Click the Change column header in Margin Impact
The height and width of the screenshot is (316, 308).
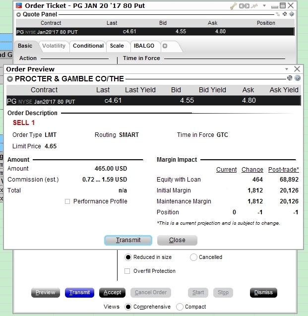[x=252, y=170]
